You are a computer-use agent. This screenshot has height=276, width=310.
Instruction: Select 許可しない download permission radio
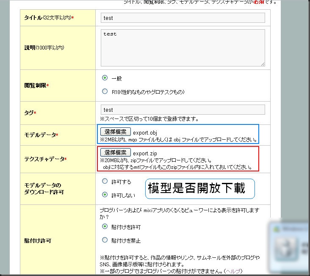click(x=105, y=195)
